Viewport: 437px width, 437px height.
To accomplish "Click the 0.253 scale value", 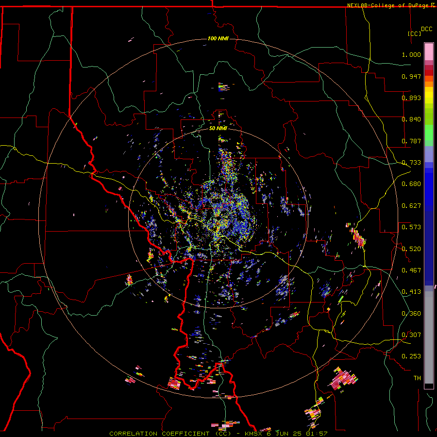I will tap(411, 356).
